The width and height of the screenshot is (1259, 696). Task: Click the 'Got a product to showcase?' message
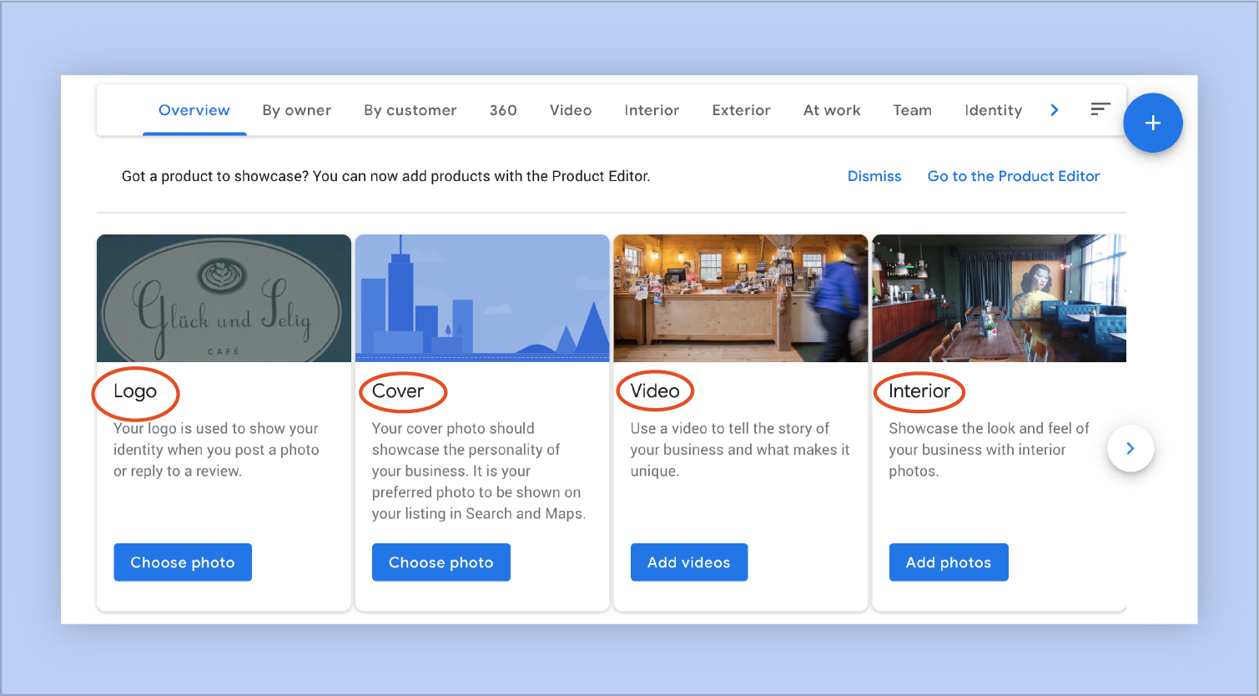click(x=385, y=176)
